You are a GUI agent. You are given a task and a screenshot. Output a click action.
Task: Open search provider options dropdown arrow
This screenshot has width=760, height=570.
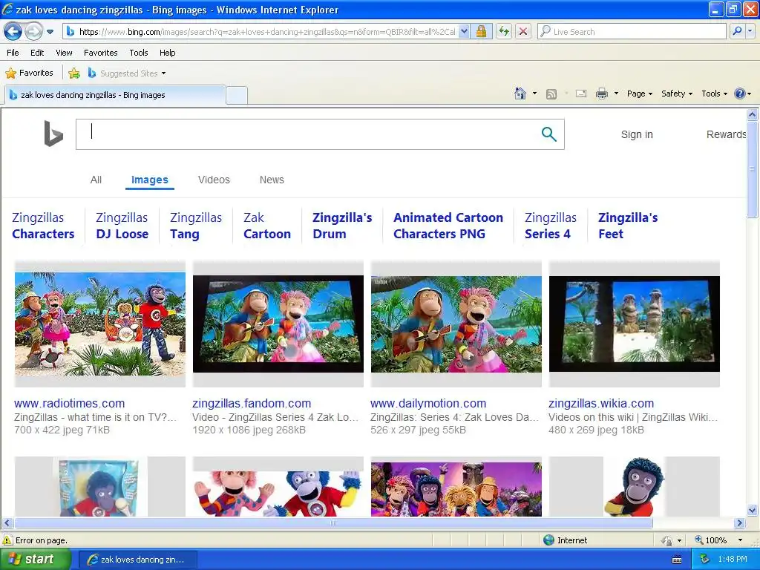[750, 31]
